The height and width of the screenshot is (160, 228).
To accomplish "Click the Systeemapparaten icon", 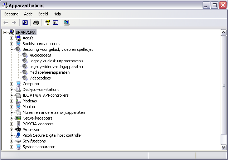I will coord(18,147).
